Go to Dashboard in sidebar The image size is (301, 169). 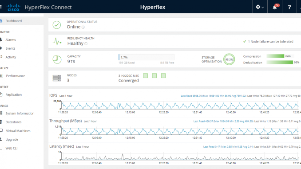click(13, 21)
